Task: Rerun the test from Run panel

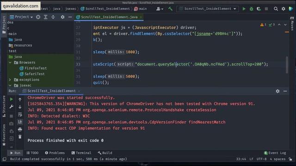Action: [x=11, y=99]
